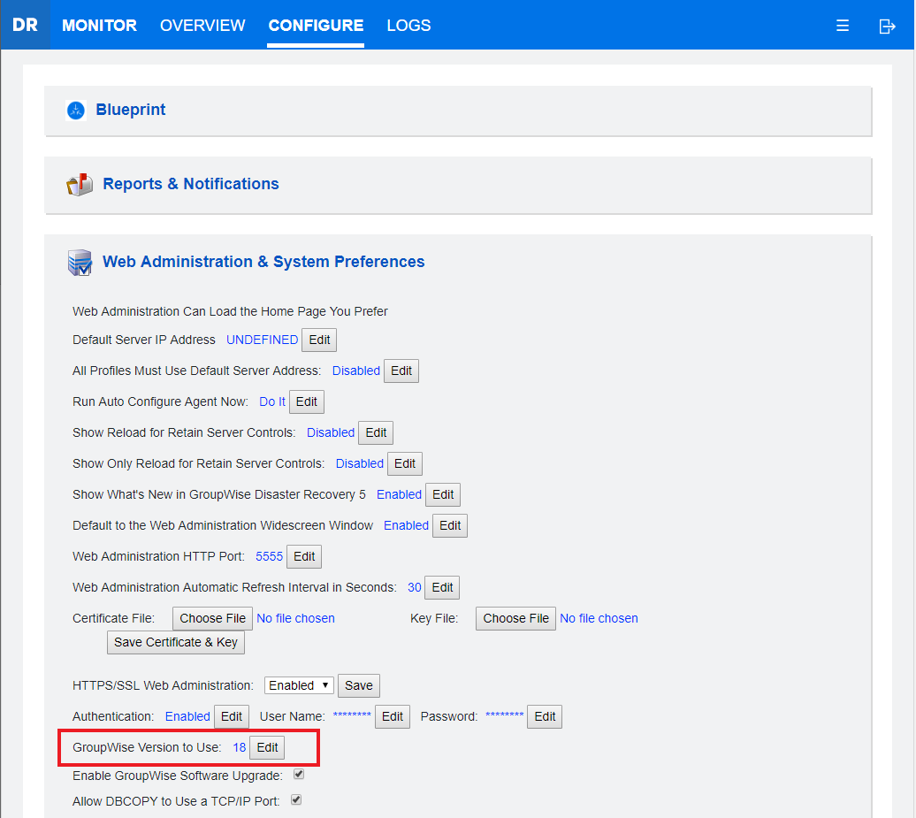The height and width of the screenshot is (818, 916).
Task: Edit Default to Widescreen Window setting
Action: (450, 526)
